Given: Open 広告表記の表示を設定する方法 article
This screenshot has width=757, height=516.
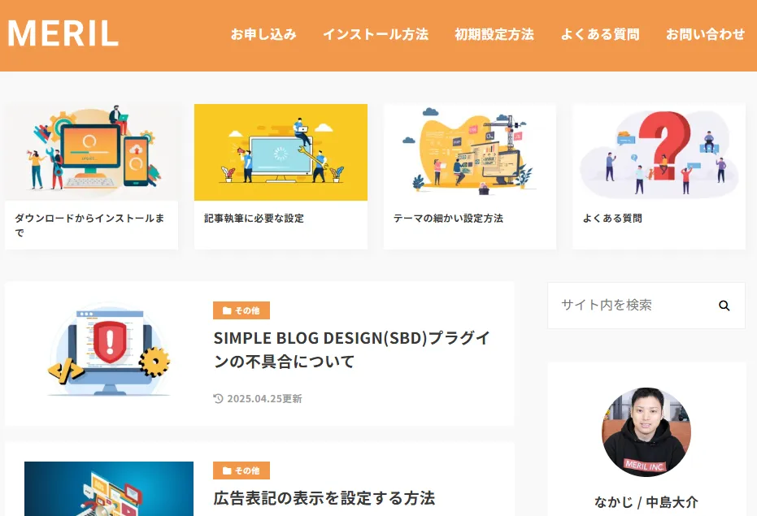Looking at the screenshot, I should point(324,497).
